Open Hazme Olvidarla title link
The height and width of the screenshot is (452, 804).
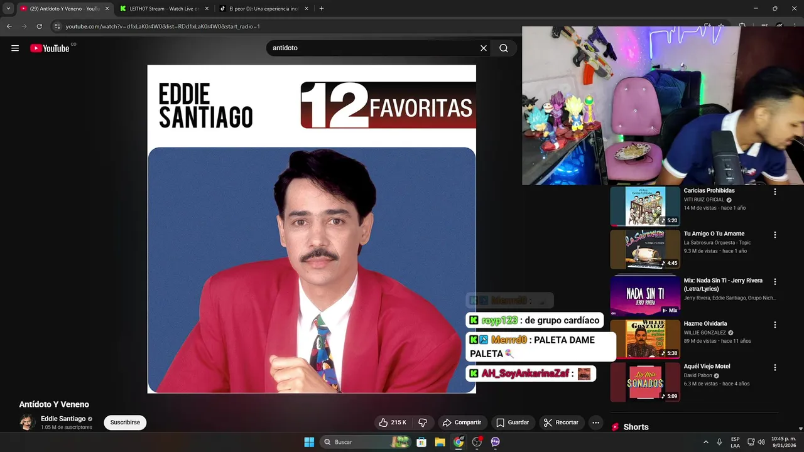(x=705, y=324)
